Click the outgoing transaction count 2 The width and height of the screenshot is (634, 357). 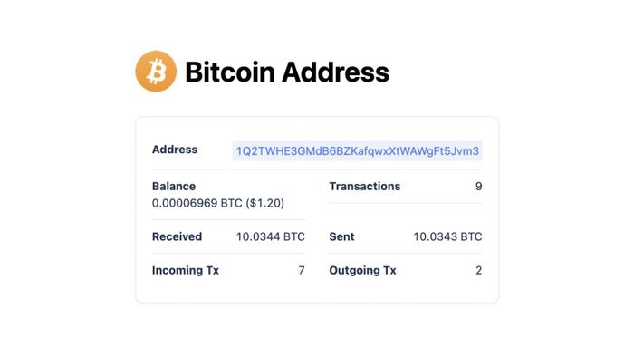pos(479,270)
